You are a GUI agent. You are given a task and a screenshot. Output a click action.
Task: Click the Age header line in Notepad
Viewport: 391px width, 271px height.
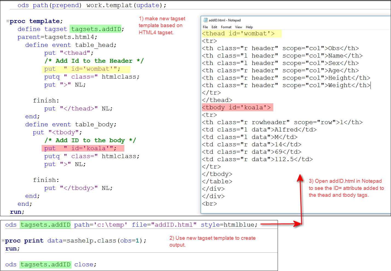click(280, 70)
